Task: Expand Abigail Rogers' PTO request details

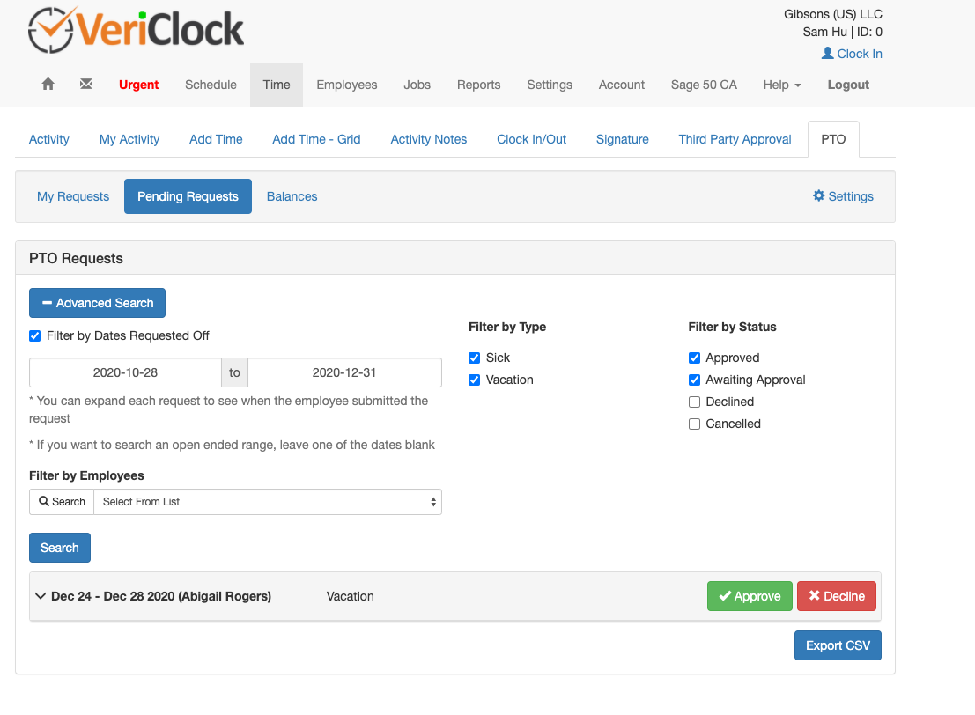Action: coord(41,596)
